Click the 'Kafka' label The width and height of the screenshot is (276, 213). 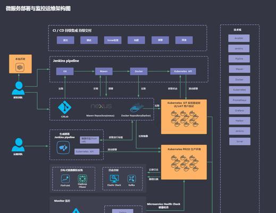coord(131,185)
